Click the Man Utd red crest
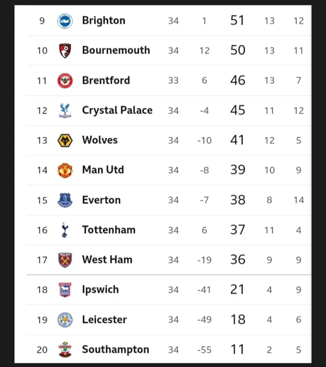The width and height of the screenshot is (326, 367). click(x=65, y=170)
